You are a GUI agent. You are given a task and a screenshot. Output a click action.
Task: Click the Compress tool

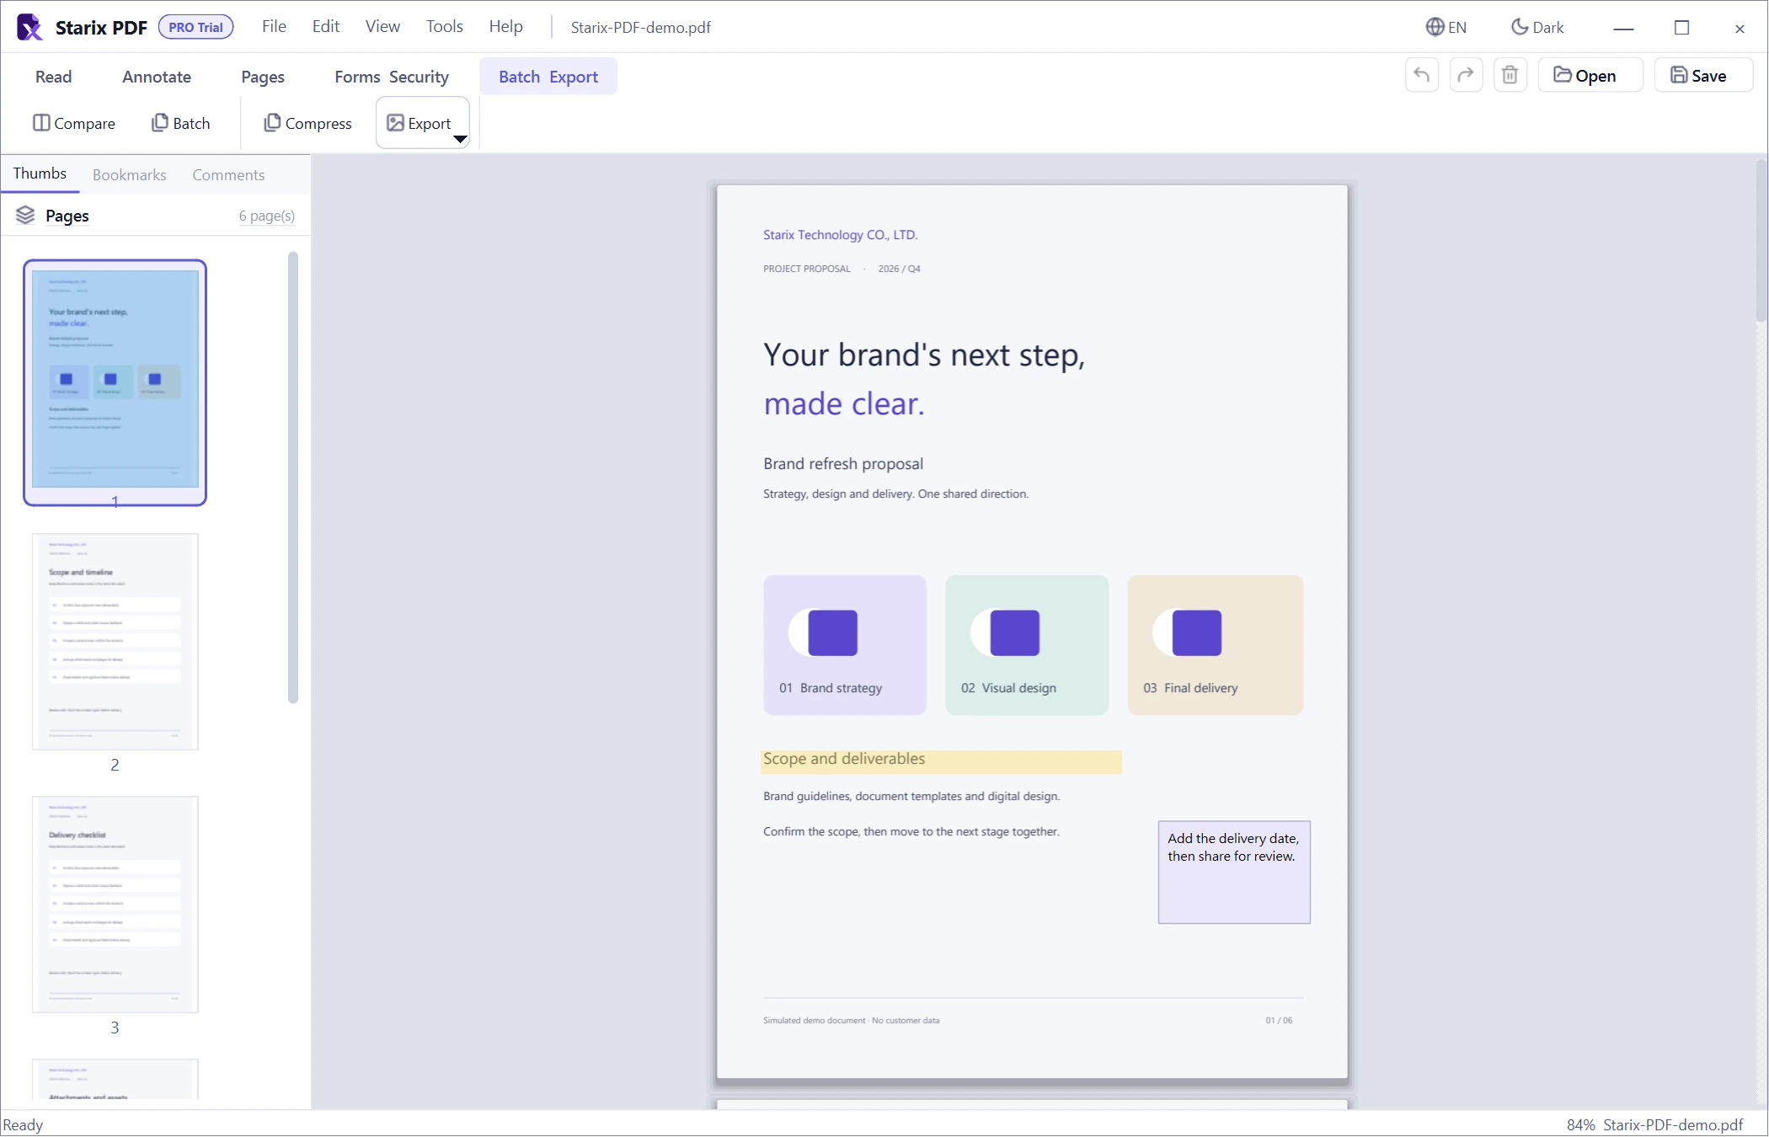[307, 123]
